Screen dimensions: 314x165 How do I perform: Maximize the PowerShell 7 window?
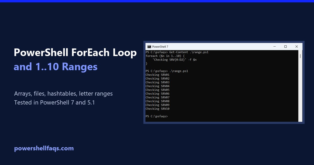tap(285, 47)
